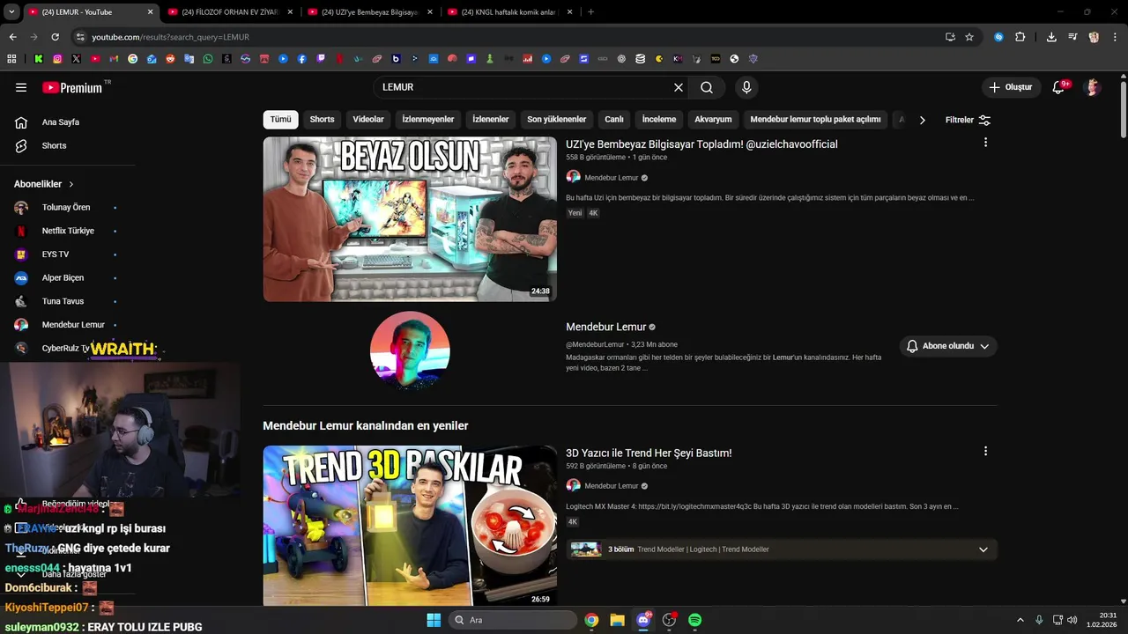Go back to previous page in Chrome

(12, 37)
